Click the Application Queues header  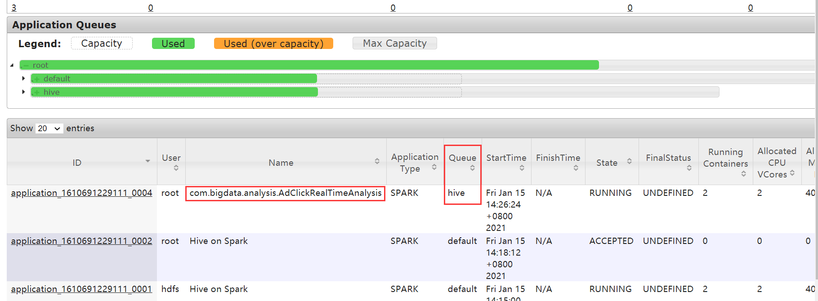point(64,25)
